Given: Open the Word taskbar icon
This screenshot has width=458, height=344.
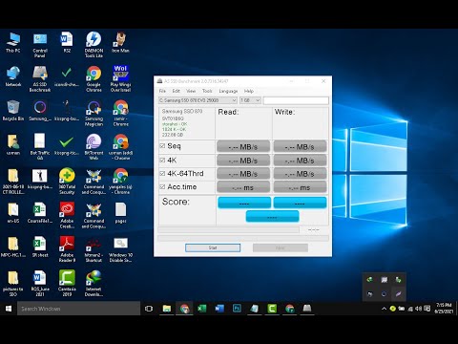Looking at the screenshot, I should [x=219, y=309].
